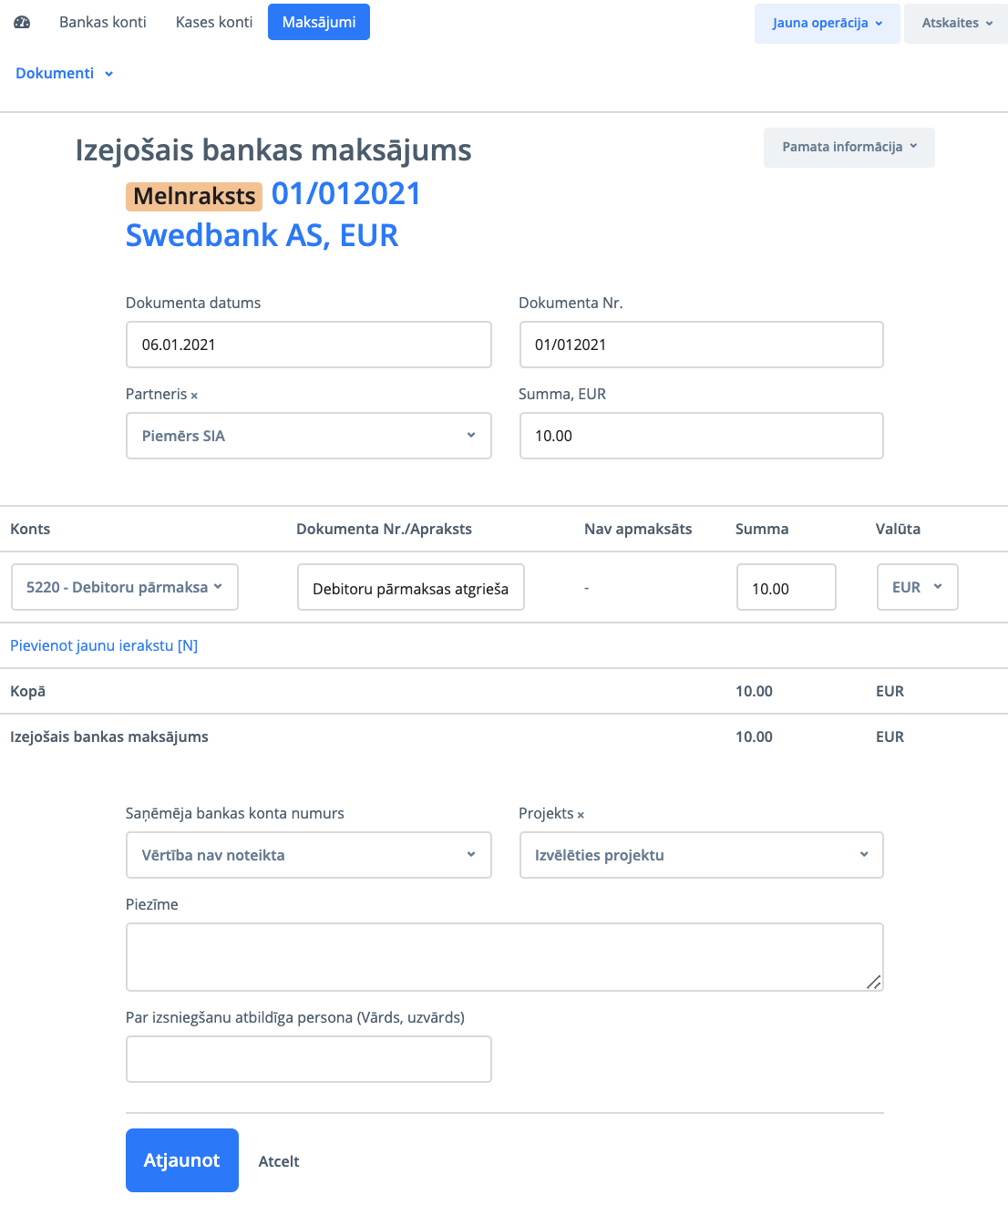The width and height of the screenshot is (1008, 1205).
Task: Expand the Jauna operācija dropdown
Action: click(827, 23)
